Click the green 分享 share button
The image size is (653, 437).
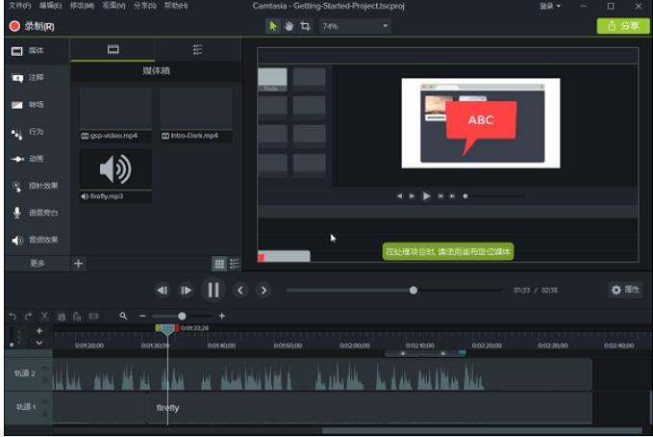[x=623, y=26]
